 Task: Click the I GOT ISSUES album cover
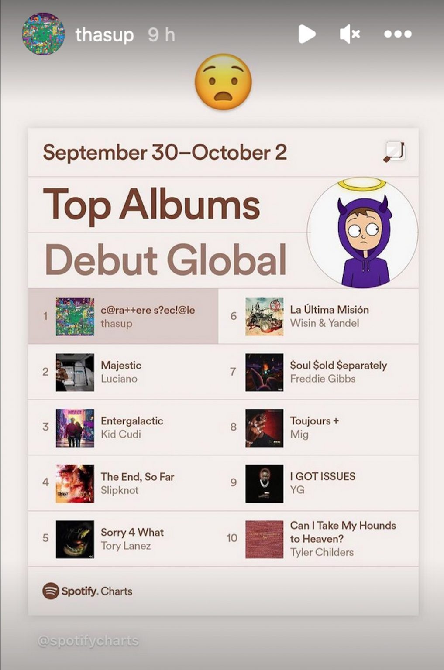pyautogui.click(x=264, y=483)
